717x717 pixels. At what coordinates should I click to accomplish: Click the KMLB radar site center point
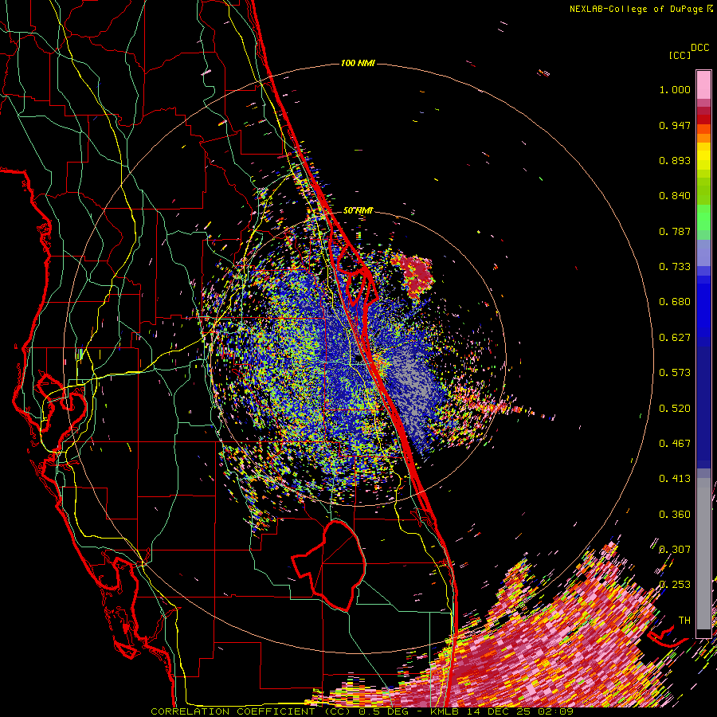click(x=358, y=359)
